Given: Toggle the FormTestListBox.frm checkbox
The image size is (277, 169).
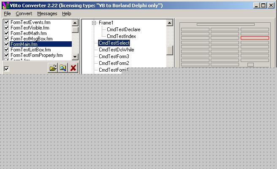Looking at the screenshot, I should click(x=6, y=50).
